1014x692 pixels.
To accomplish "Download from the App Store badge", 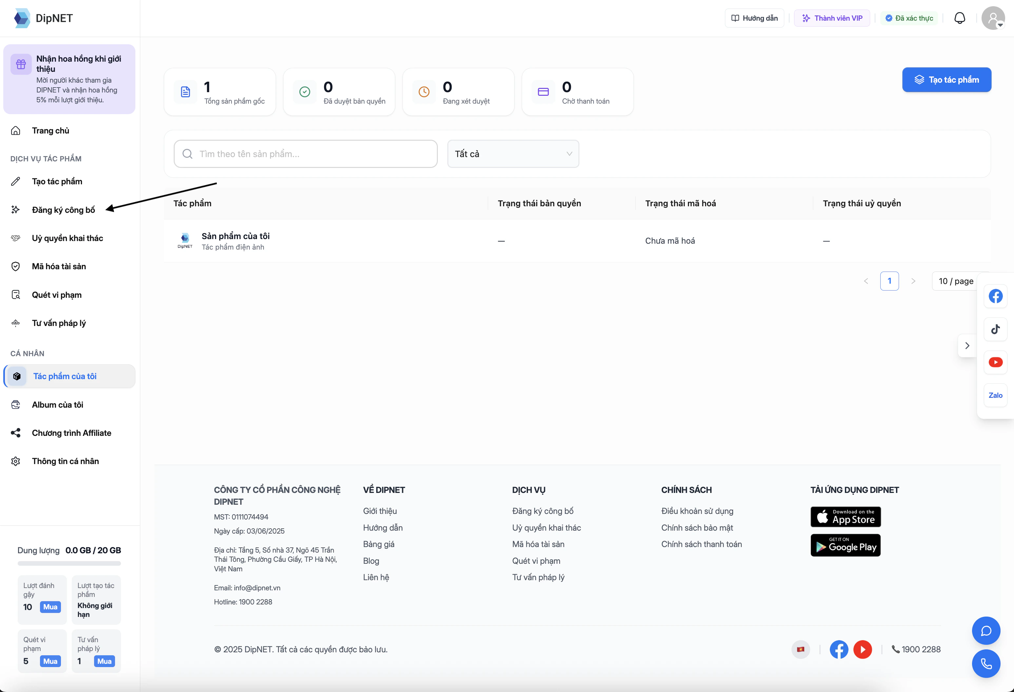I will (x=846, y=517).
